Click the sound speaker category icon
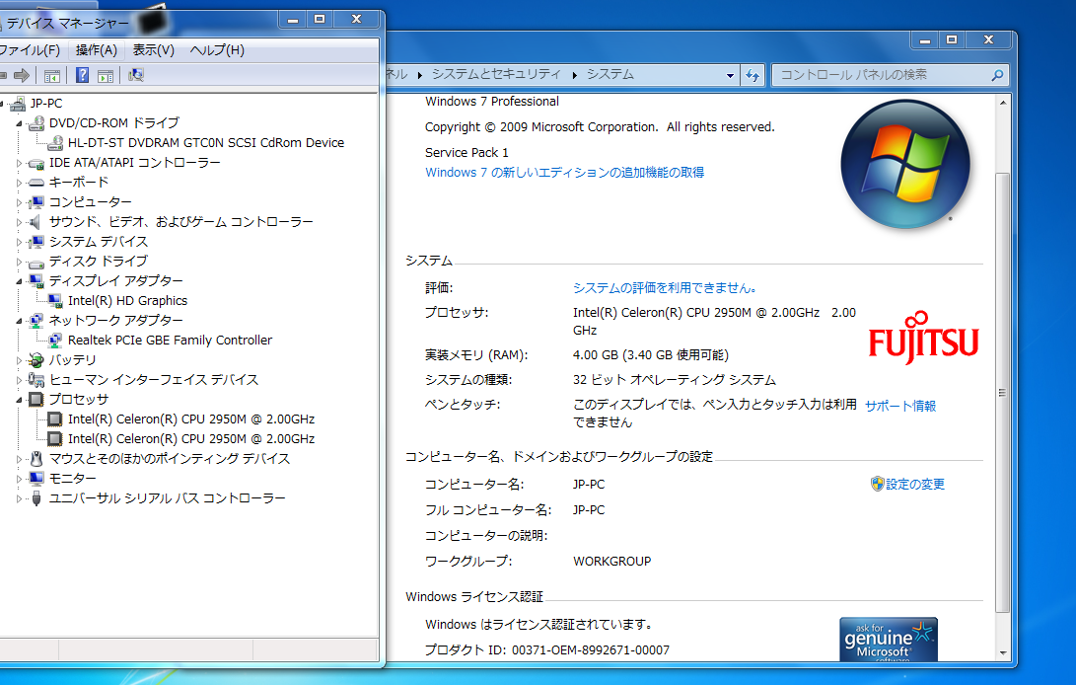Screen dimensions: 1076x685 pyautogui.click(x=35, y=222)
